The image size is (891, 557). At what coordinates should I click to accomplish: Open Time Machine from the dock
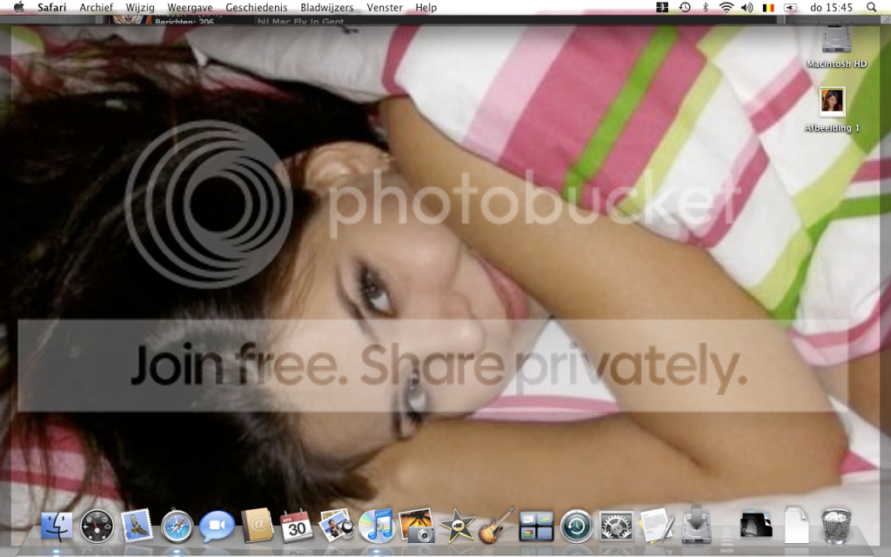click(577, 527)
